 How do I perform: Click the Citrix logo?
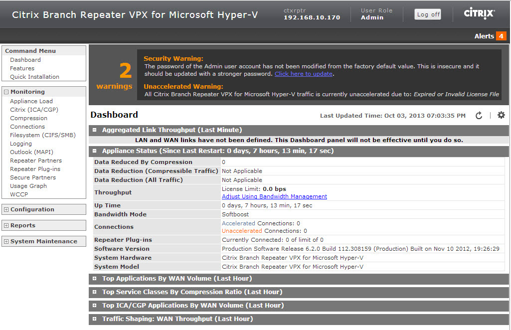pos(479,13)
